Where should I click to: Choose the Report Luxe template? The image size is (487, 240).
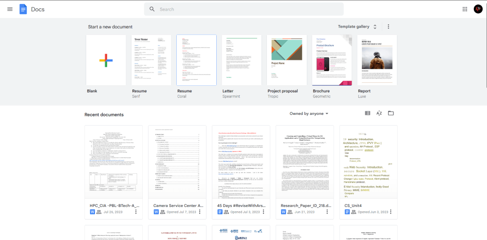(377, 60)
